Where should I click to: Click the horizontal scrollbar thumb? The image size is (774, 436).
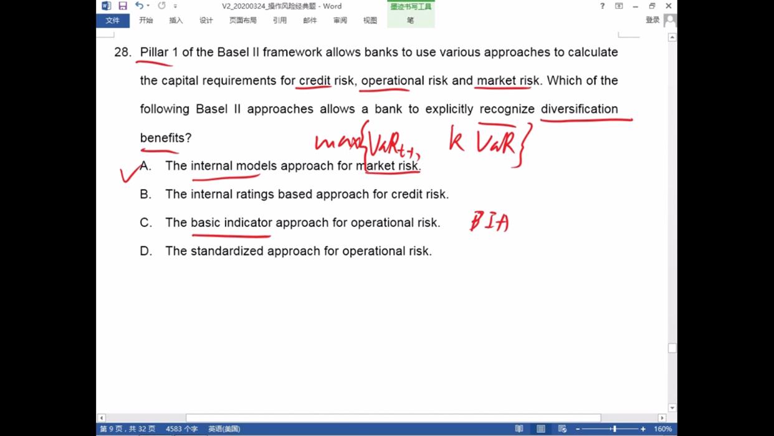pos(393,418)
